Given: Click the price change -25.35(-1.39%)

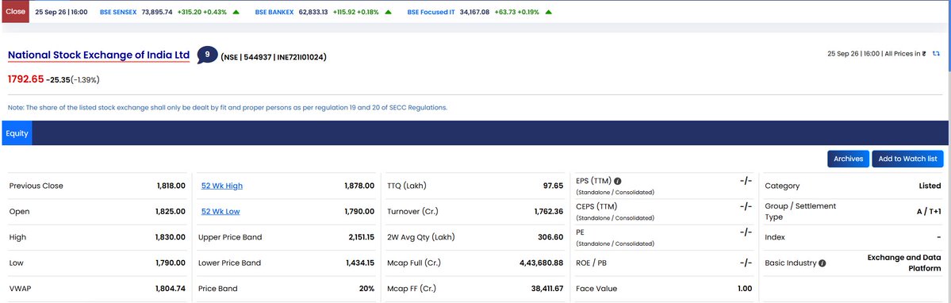Looking at the screenshot, I should click(x=73, y=79).
